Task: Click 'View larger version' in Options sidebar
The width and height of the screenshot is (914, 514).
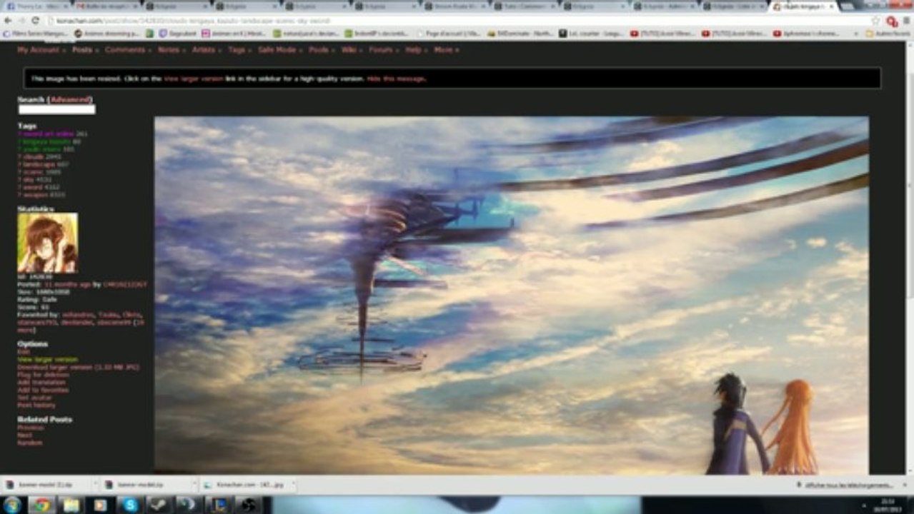Action: click(x=47, y=360)
